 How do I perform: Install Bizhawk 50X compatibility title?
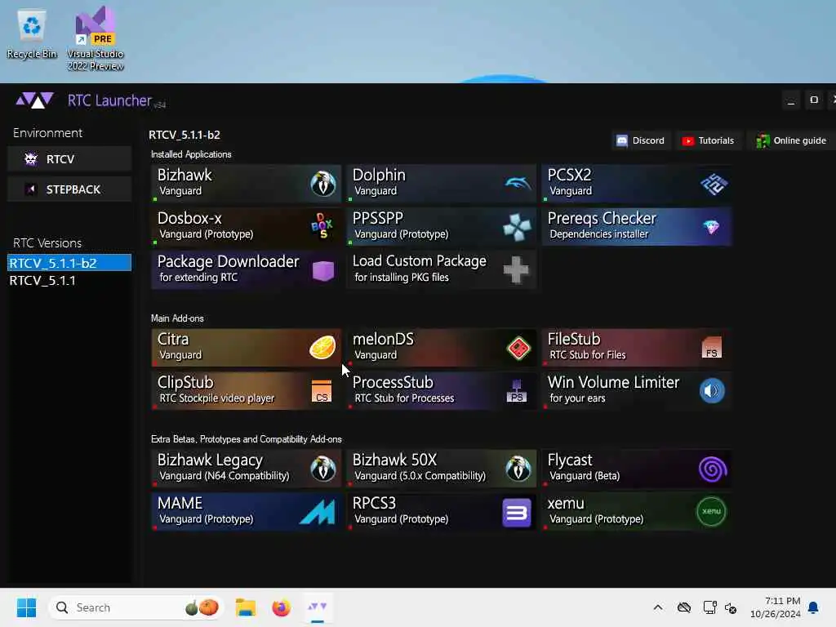pos(394,460)
